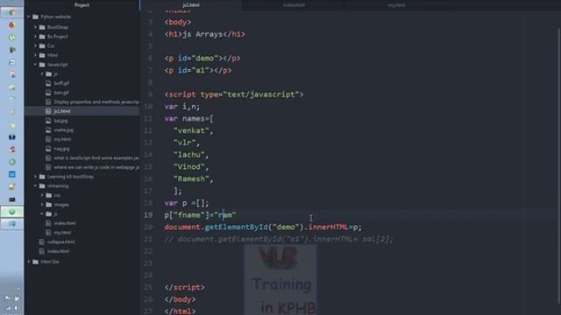Open my.html inside the vlrtraining js folder
Image resolution: width=561 pixels, height=315 pixels.
(x=62, y=233)
